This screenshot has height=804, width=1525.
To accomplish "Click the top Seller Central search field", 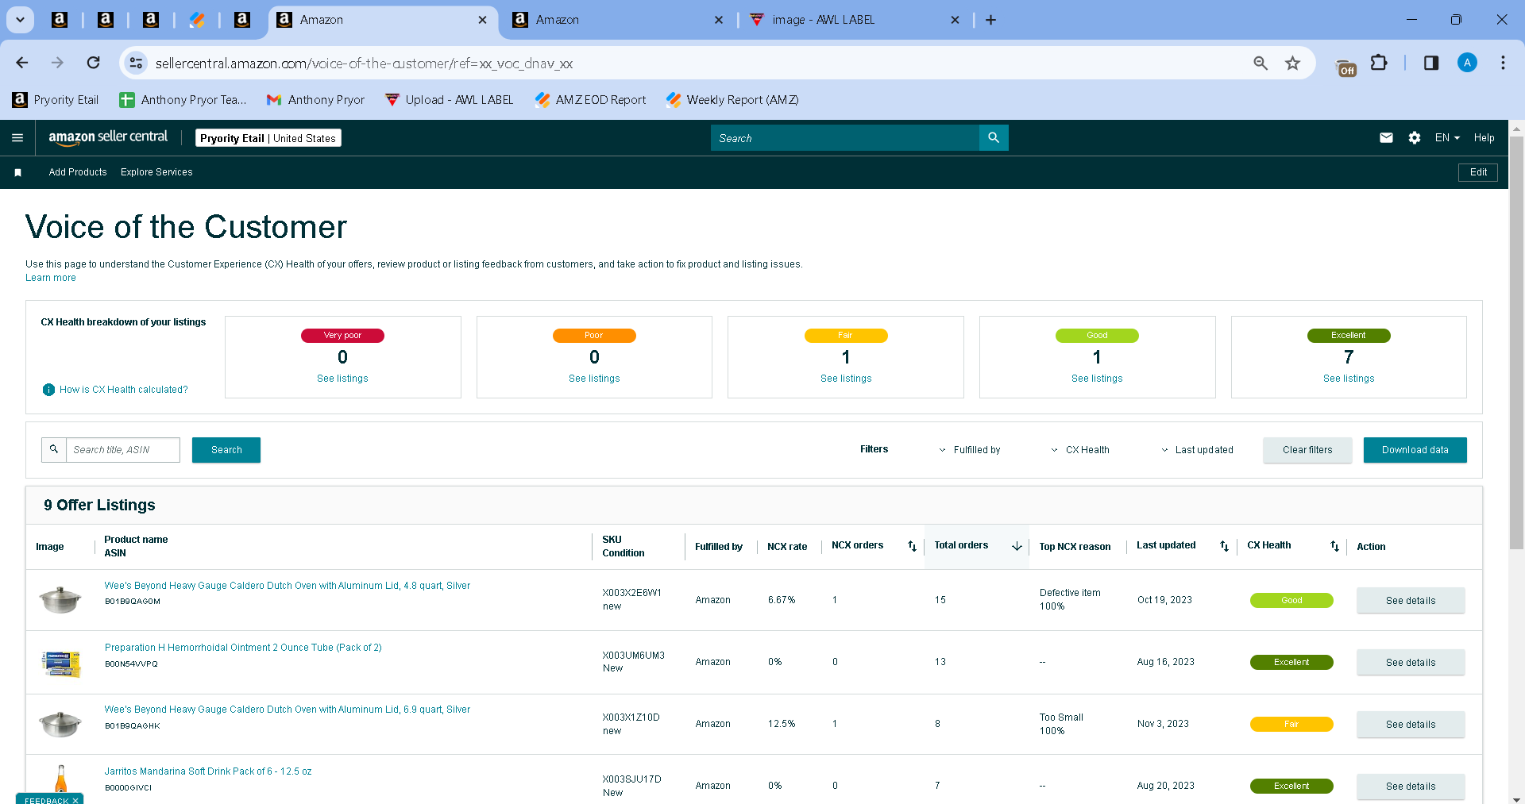I will point(845,138).
